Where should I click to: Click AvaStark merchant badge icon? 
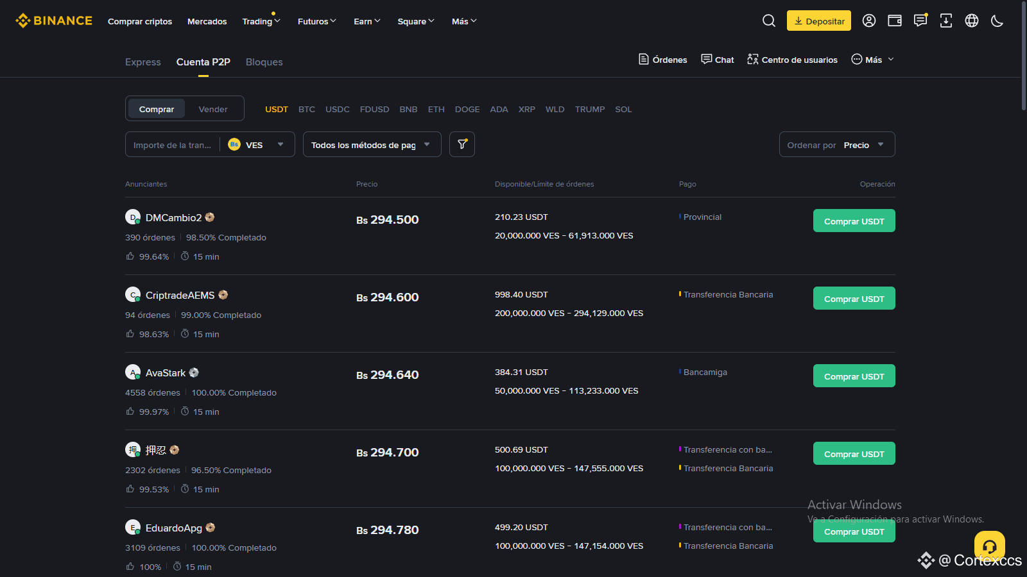click(194, 372)
